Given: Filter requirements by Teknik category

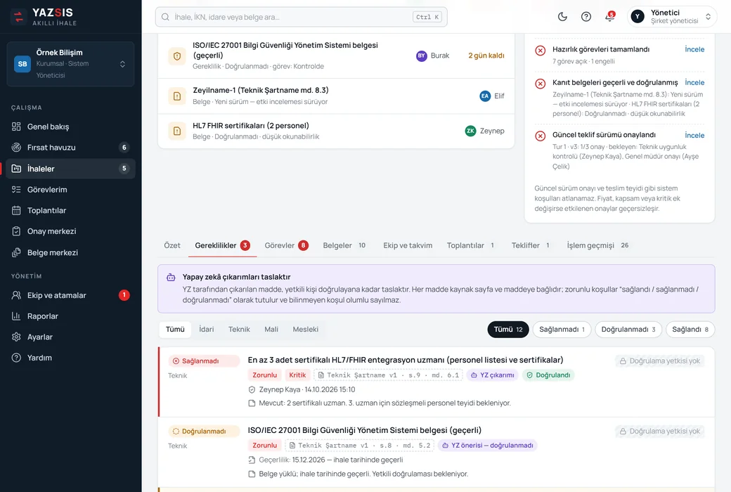Looking at the screenshot, I should (239, 329).
